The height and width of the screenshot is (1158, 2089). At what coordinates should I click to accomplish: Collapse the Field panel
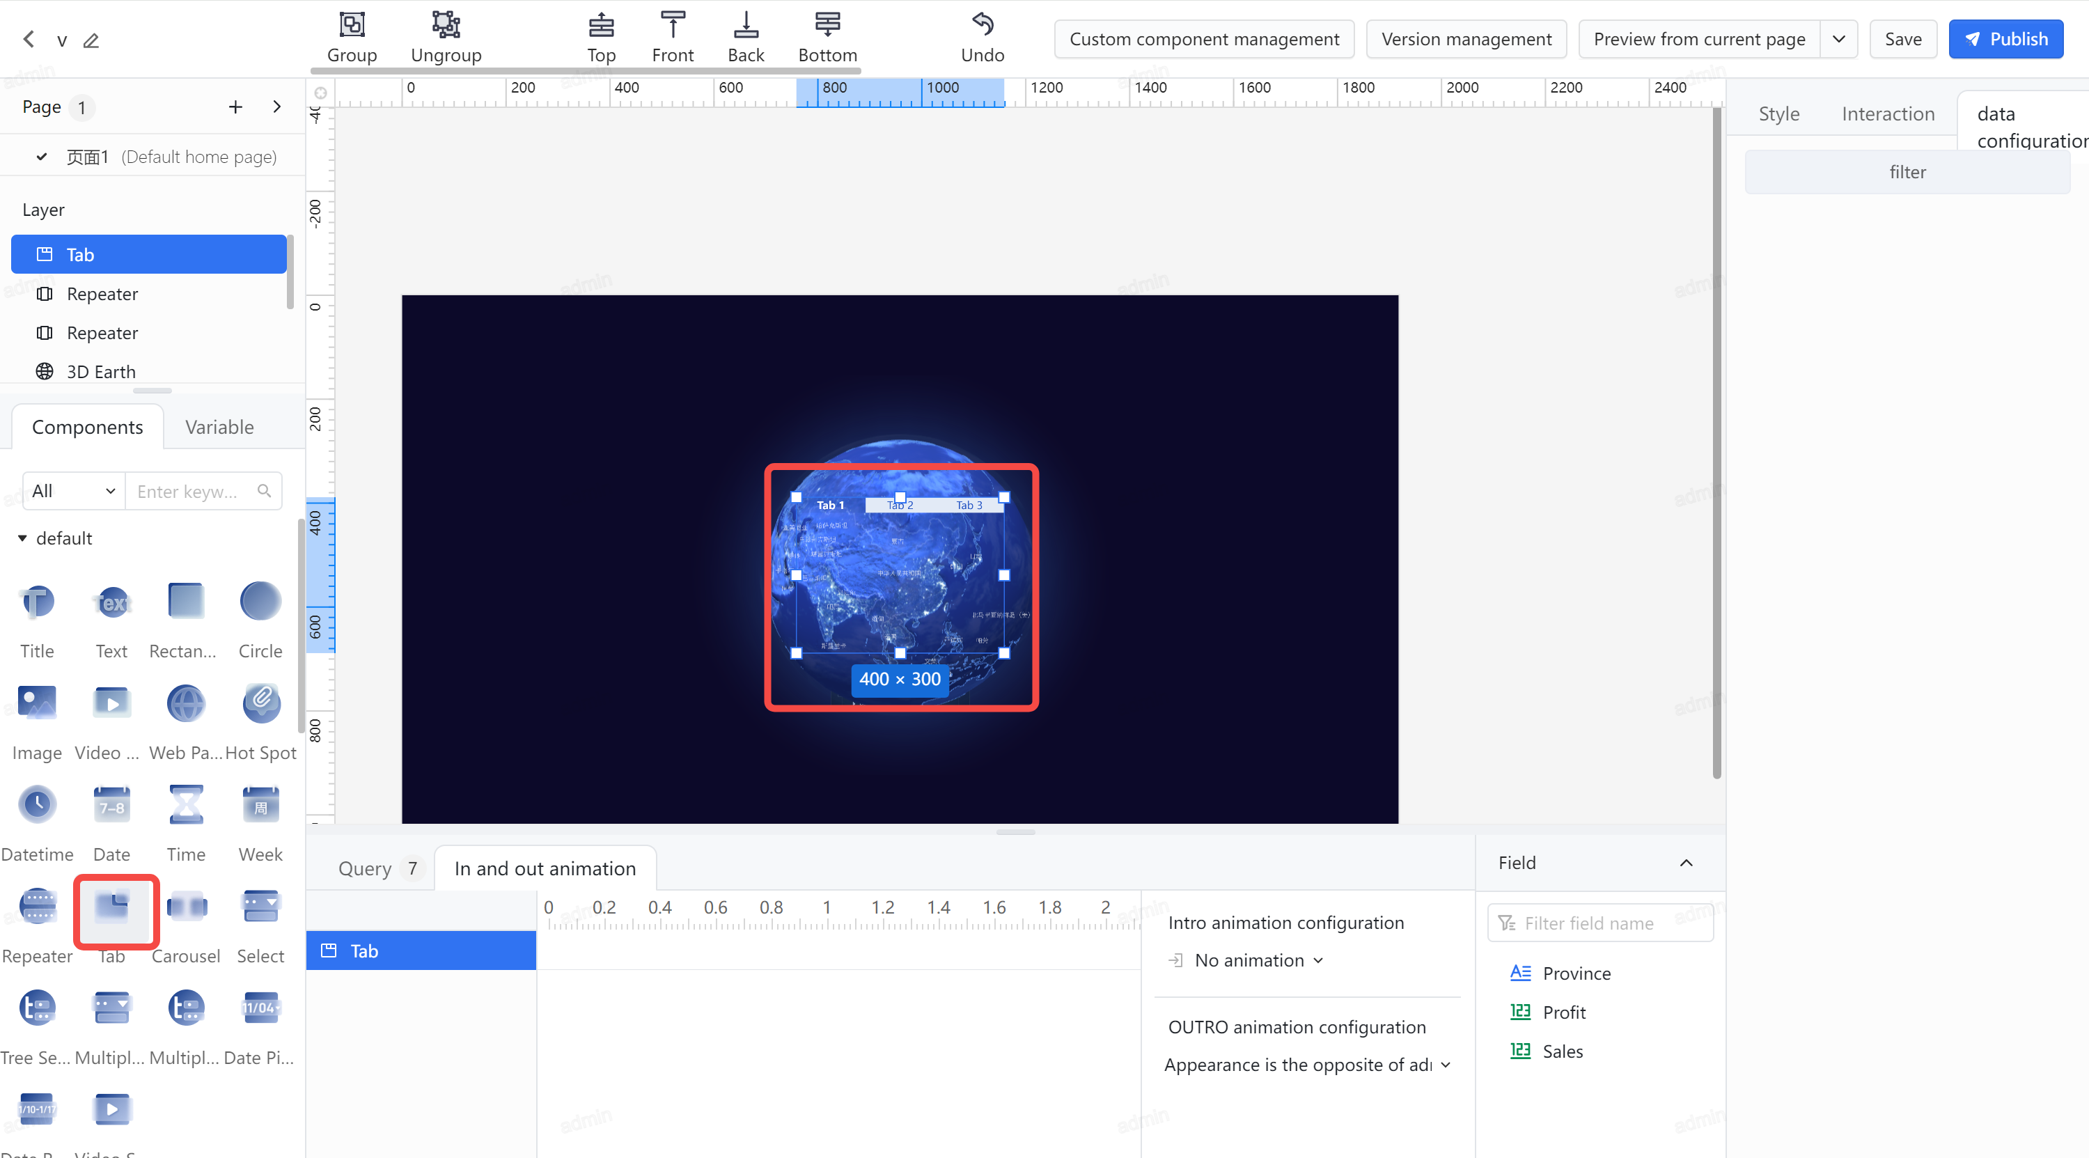(x=1686, y=862)
